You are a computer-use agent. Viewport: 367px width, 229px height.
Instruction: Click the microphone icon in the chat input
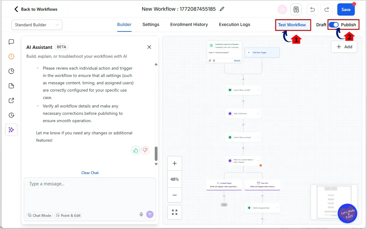[x=141, y=214]
